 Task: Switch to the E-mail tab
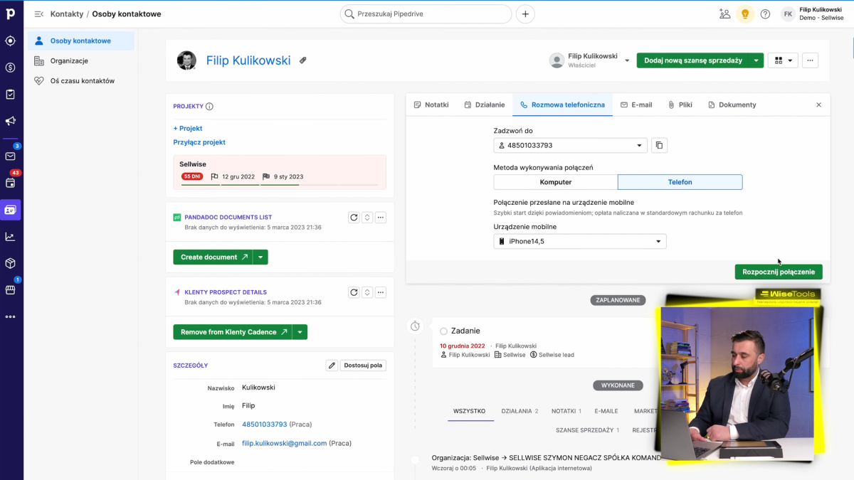pos(636,105)
